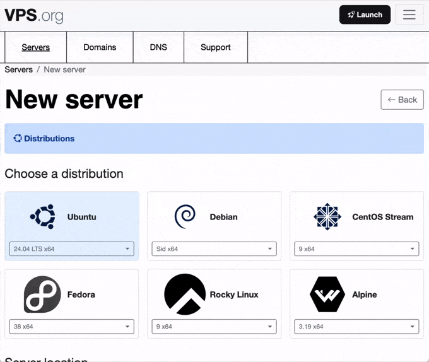Click the Debian swirl logo
The image size is (429, 362).
[185, 216]
